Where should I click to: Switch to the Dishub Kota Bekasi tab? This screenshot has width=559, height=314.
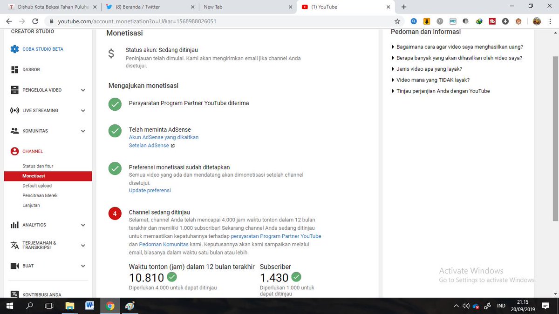(52, 7)
